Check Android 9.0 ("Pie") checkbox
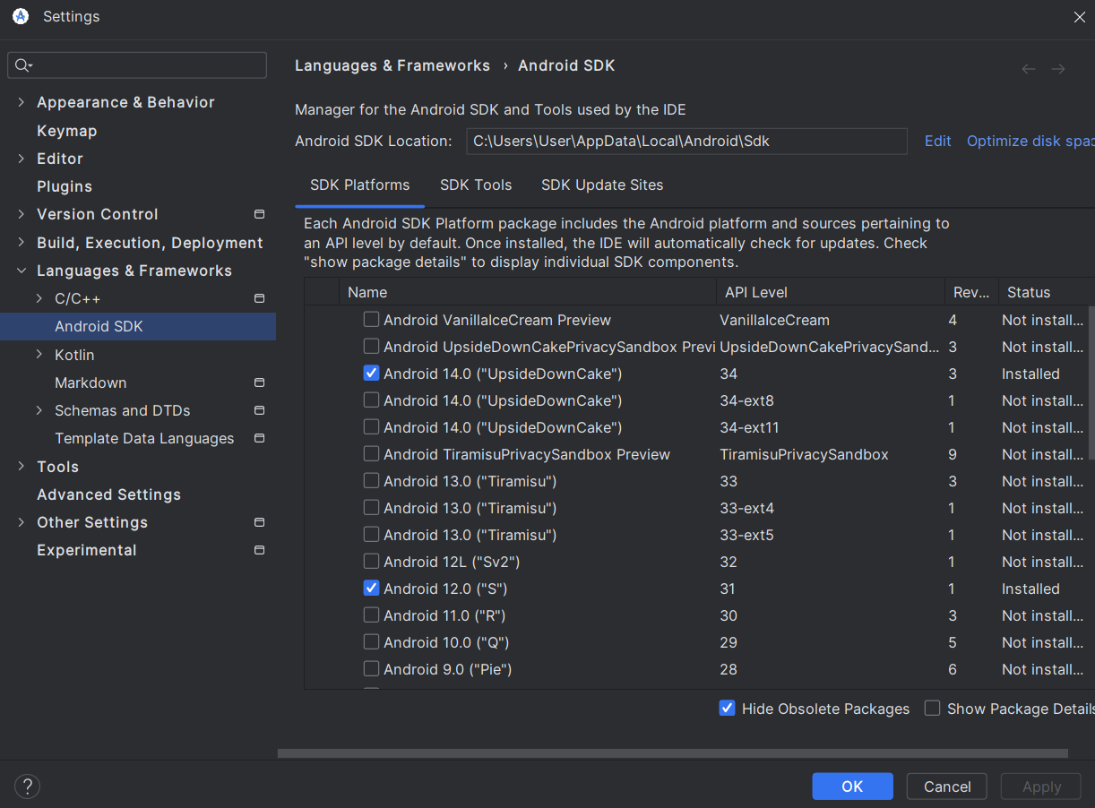This screenshot has height=808, width=1095. click(371, 669)
